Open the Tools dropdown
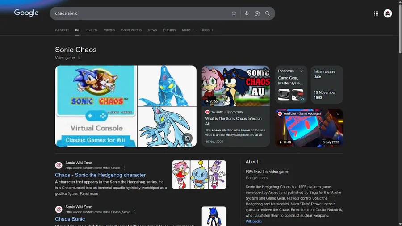The width and height of the screenshot is (402, 226). 207,30
